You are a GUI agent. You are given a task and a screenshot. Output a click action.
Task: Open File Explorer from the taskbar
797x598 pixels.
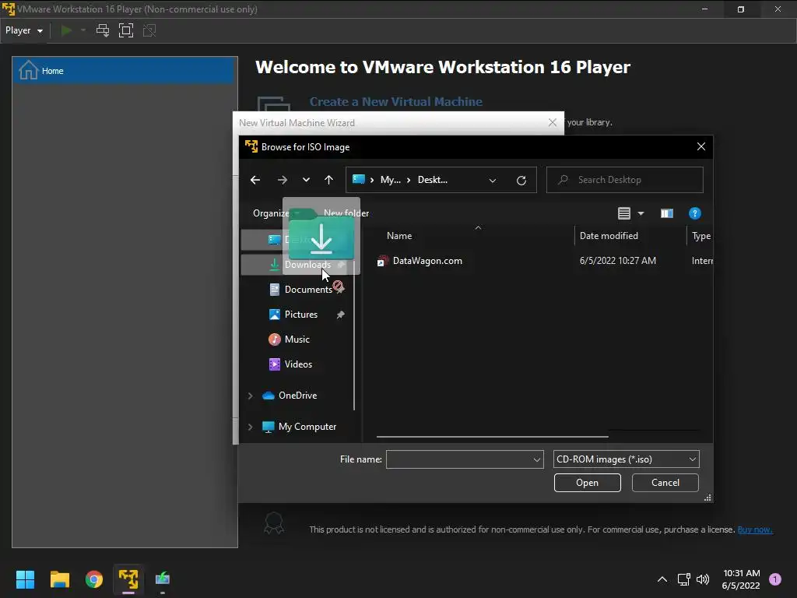59,579
